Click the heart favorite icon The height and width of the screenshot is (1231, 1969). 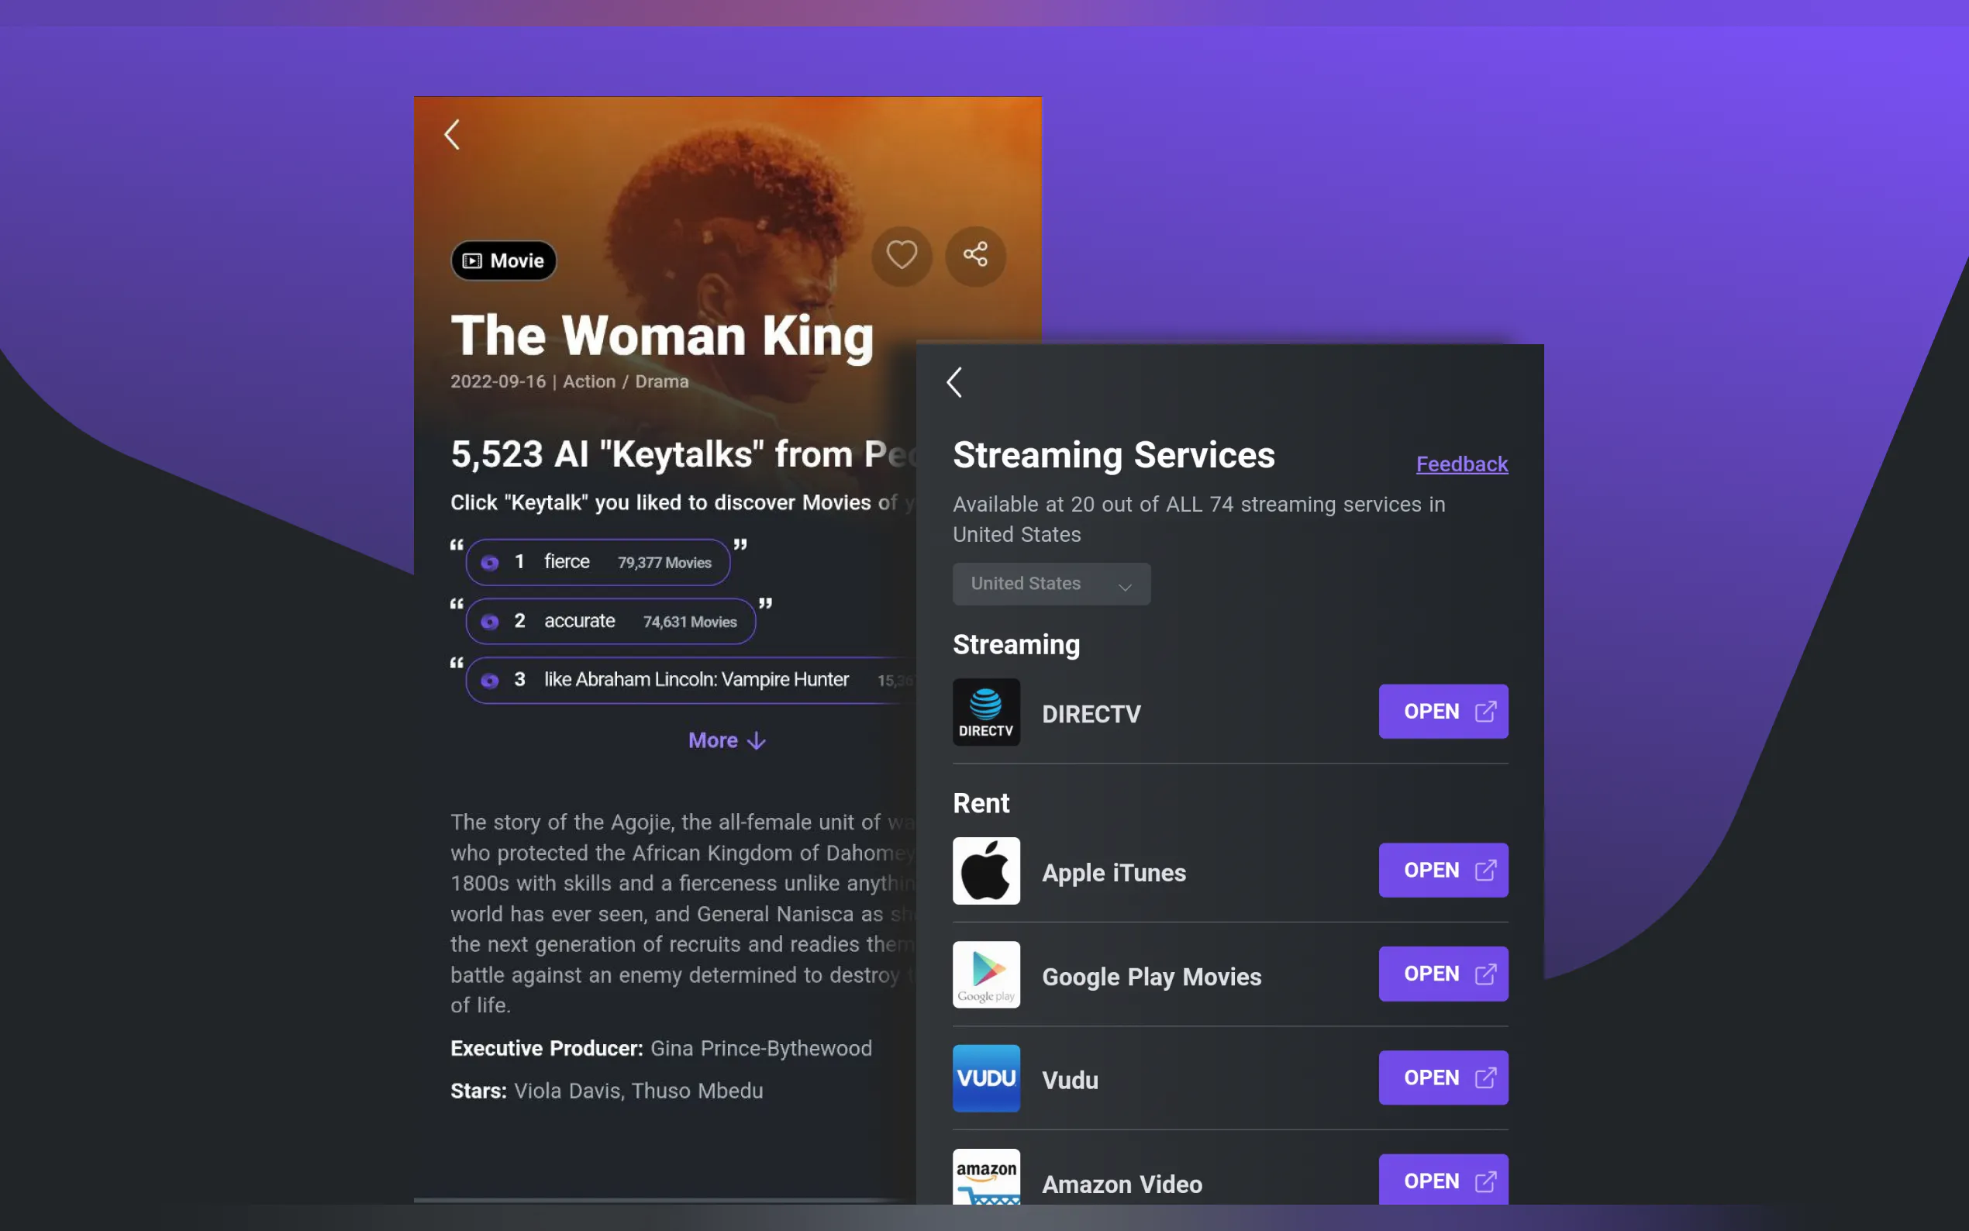(901, 256)
